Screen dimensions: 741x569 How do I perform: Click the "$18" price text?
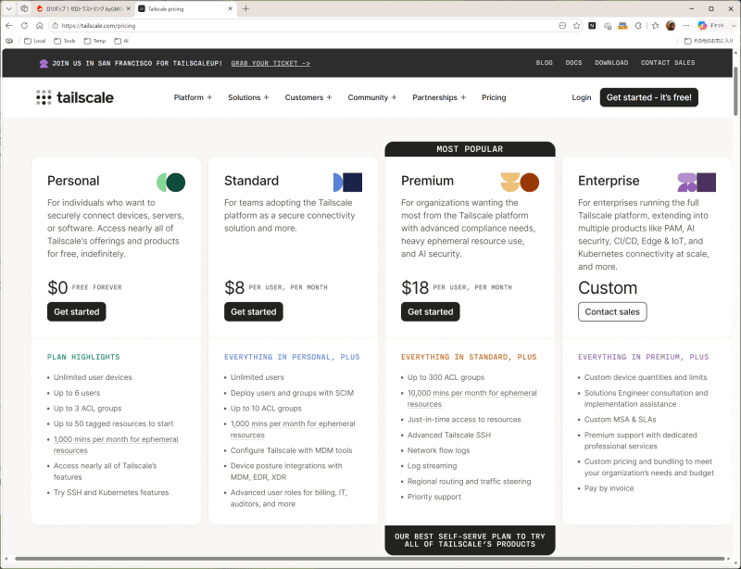pos(414,287)
